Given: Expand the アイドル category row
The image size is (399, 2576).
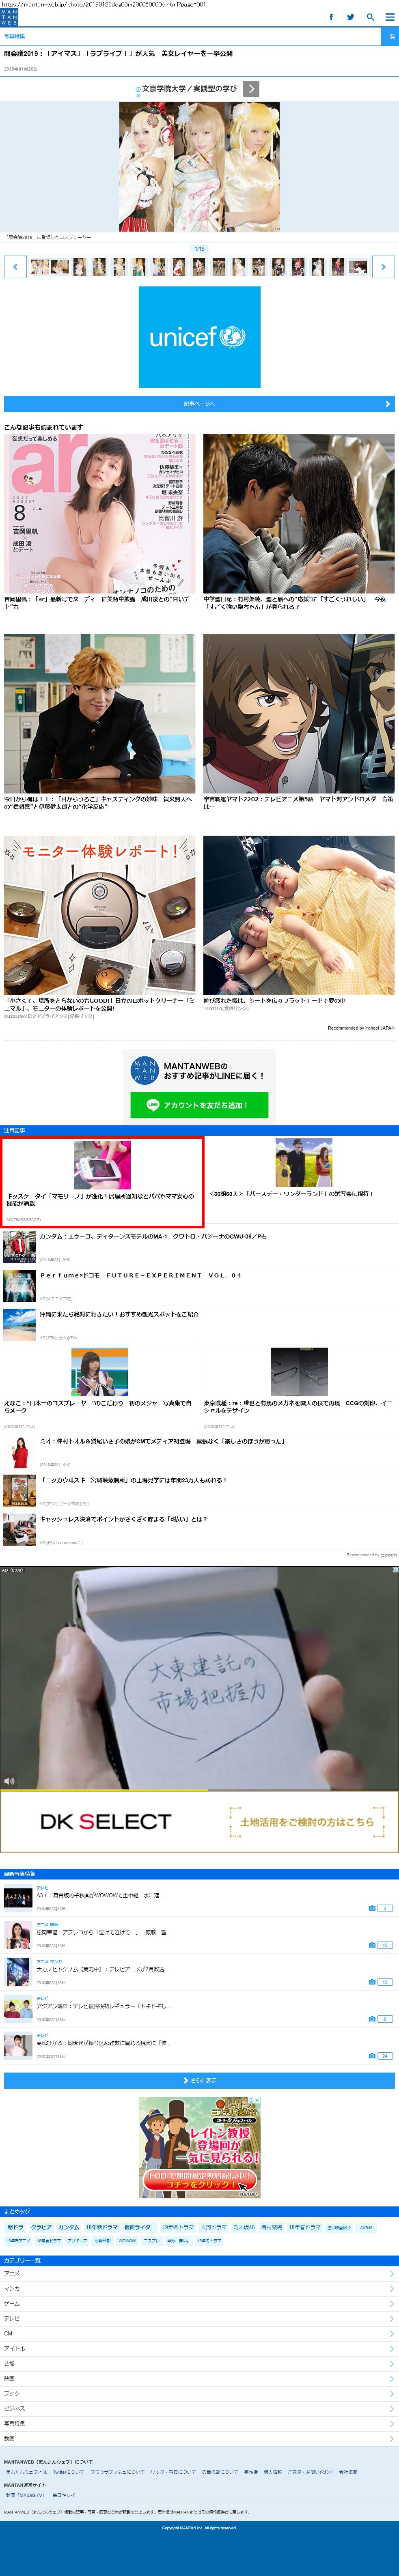Looking at the screenshot, I should (199, 2349).
